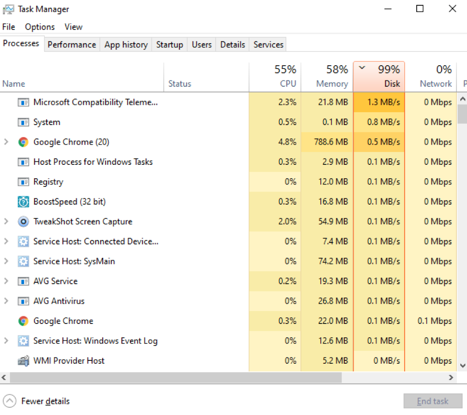Click the 0.1 Mbps network value
Screen dimensions: 467x415
(x=434, y=321)
